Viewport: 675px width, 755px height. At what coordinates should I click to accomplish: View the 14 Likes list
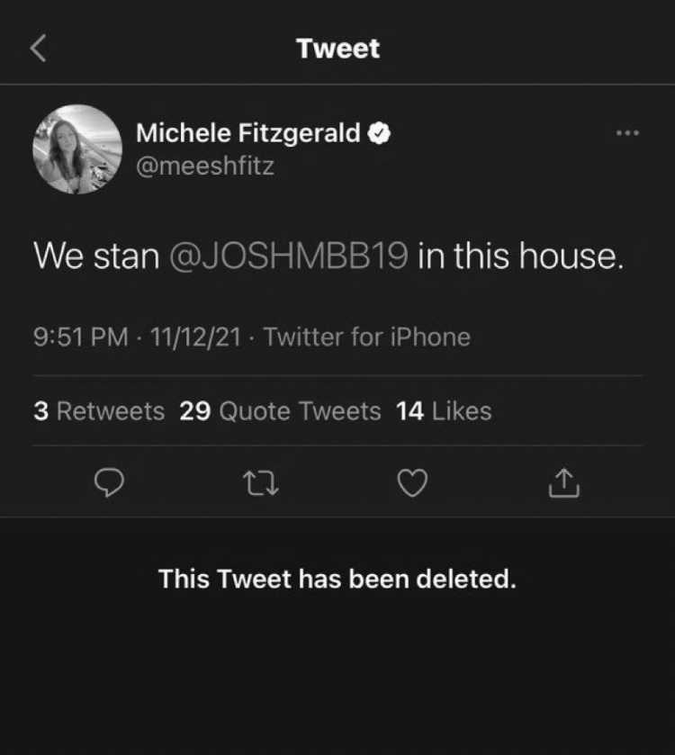(444, 410)
